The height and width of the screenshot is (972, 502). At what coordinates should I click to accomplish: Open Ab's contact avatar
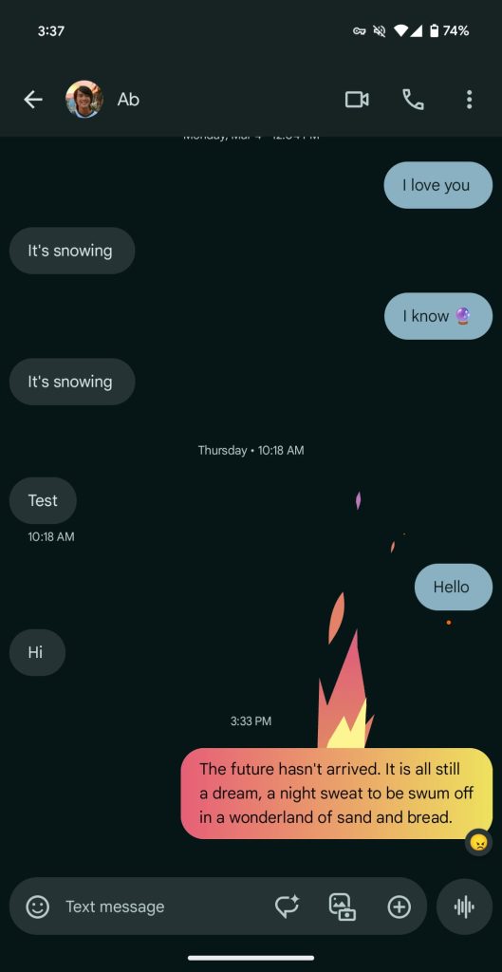[x=84, y=99]
